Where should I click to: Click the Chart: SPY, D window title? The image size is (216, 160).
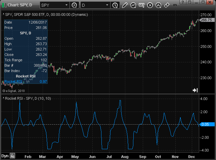tap(20, 5)
